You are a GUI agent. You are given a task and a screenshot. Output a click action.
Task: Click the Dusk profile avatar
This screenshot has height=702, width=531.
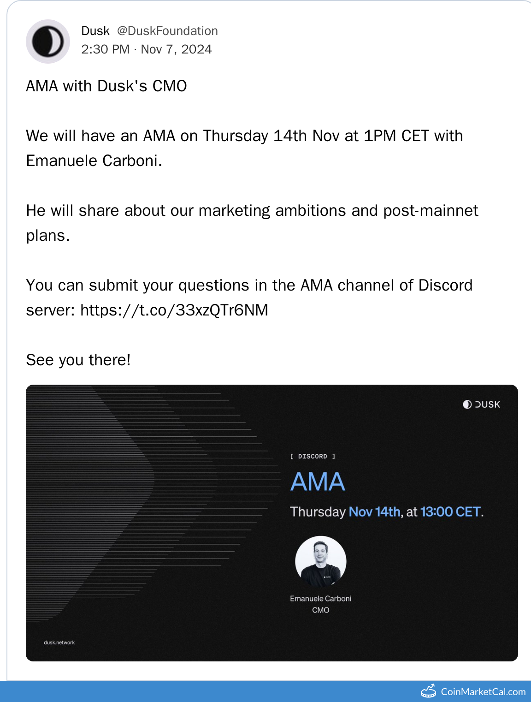click(48, 42)
